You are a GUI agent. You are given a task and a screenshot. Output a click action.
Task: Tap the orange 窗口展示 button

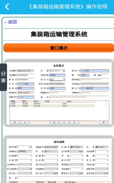click(59, 48)
